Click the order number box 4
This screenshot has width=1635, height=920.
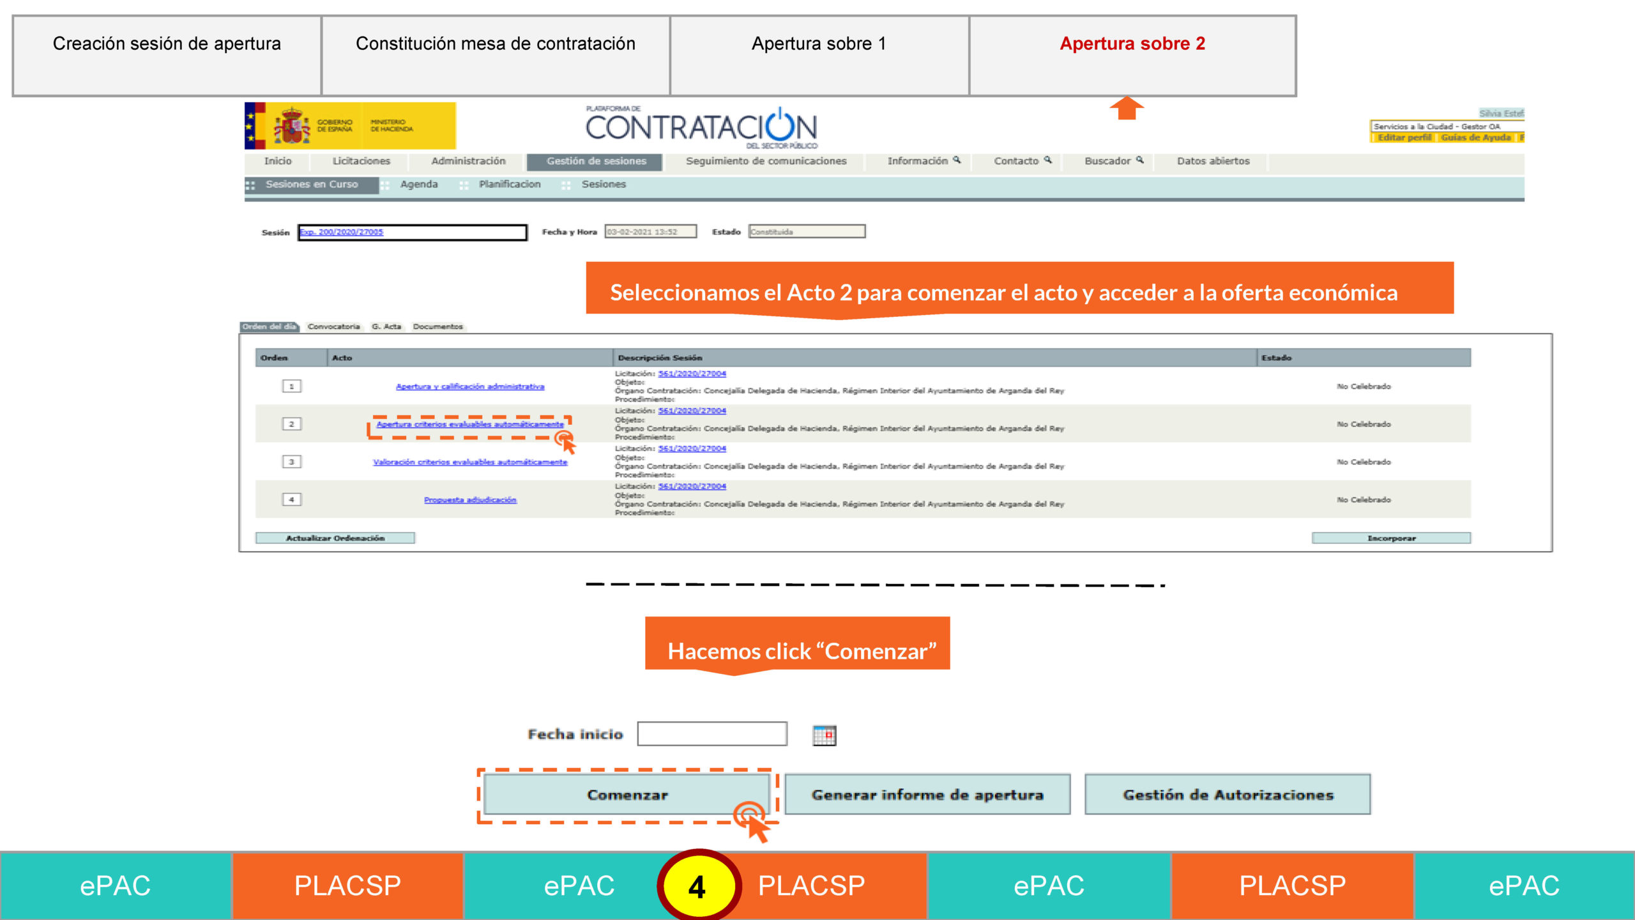pyautogui.click(x=291, y=500)
